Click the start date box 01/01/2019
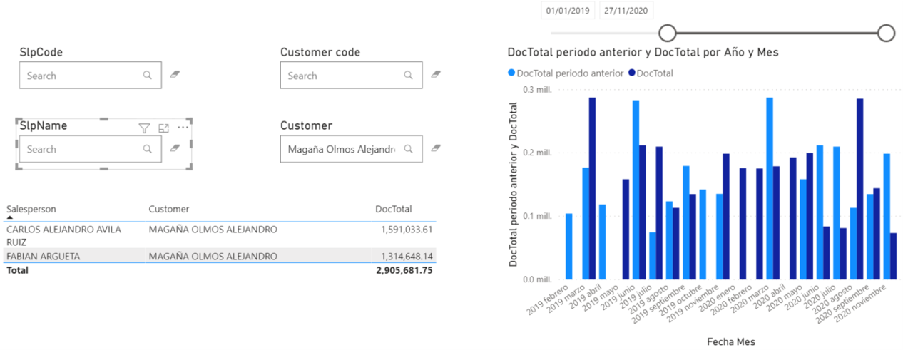 [567, 11]
